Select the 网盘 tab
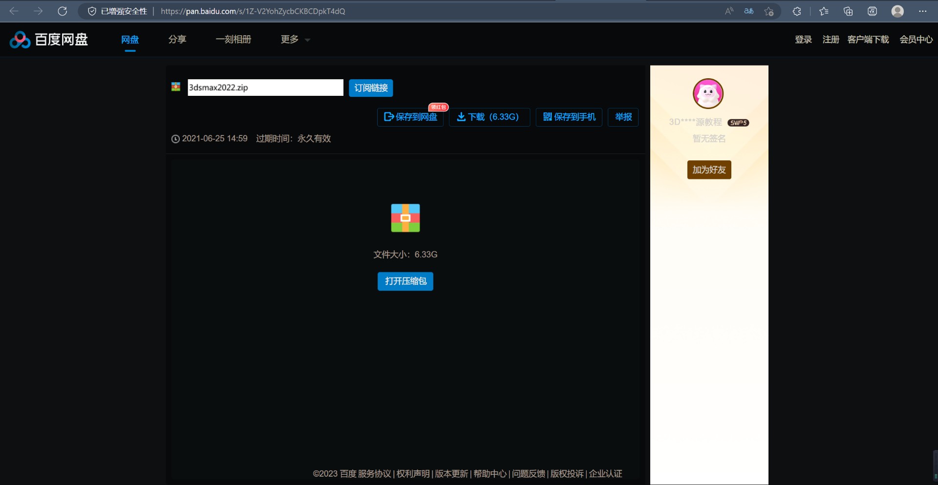 [130, 40]
